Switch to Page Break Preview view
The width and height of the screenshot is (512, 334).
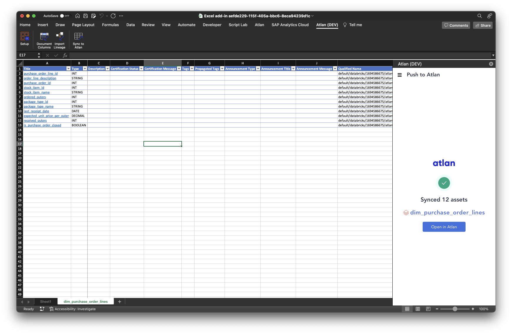pyautogui.click(x=428, y=309)
